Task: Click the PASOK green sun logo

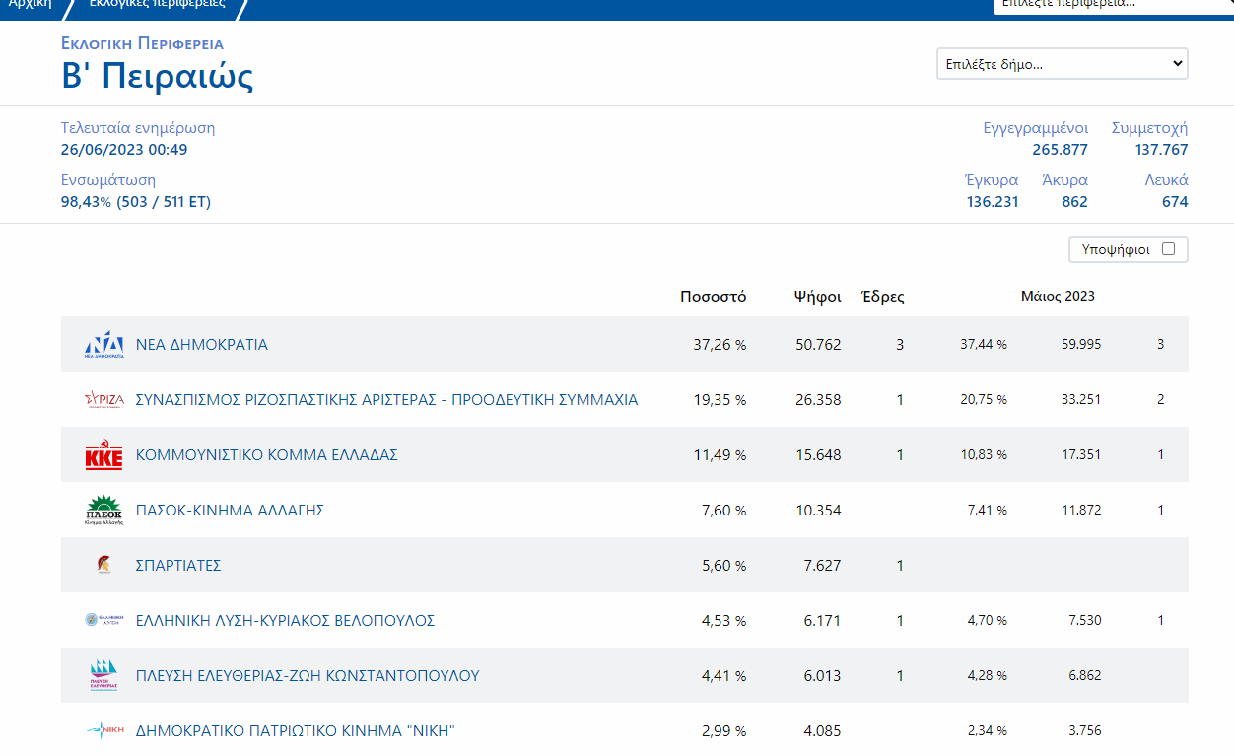Action: pos(103,511)
